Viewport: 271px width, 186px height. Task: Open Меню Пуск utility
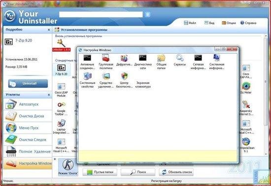[x=28, y=128]
